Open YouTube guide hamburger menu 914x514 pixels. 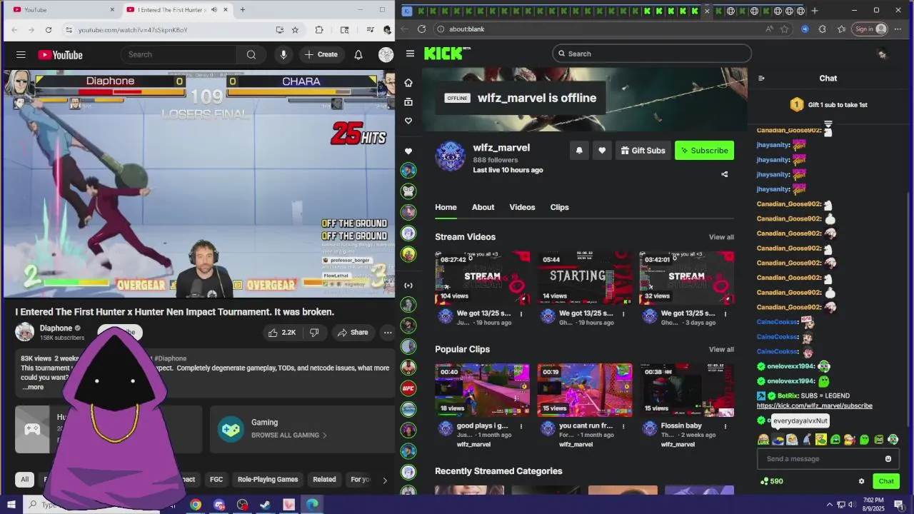[x=21, y=54]
